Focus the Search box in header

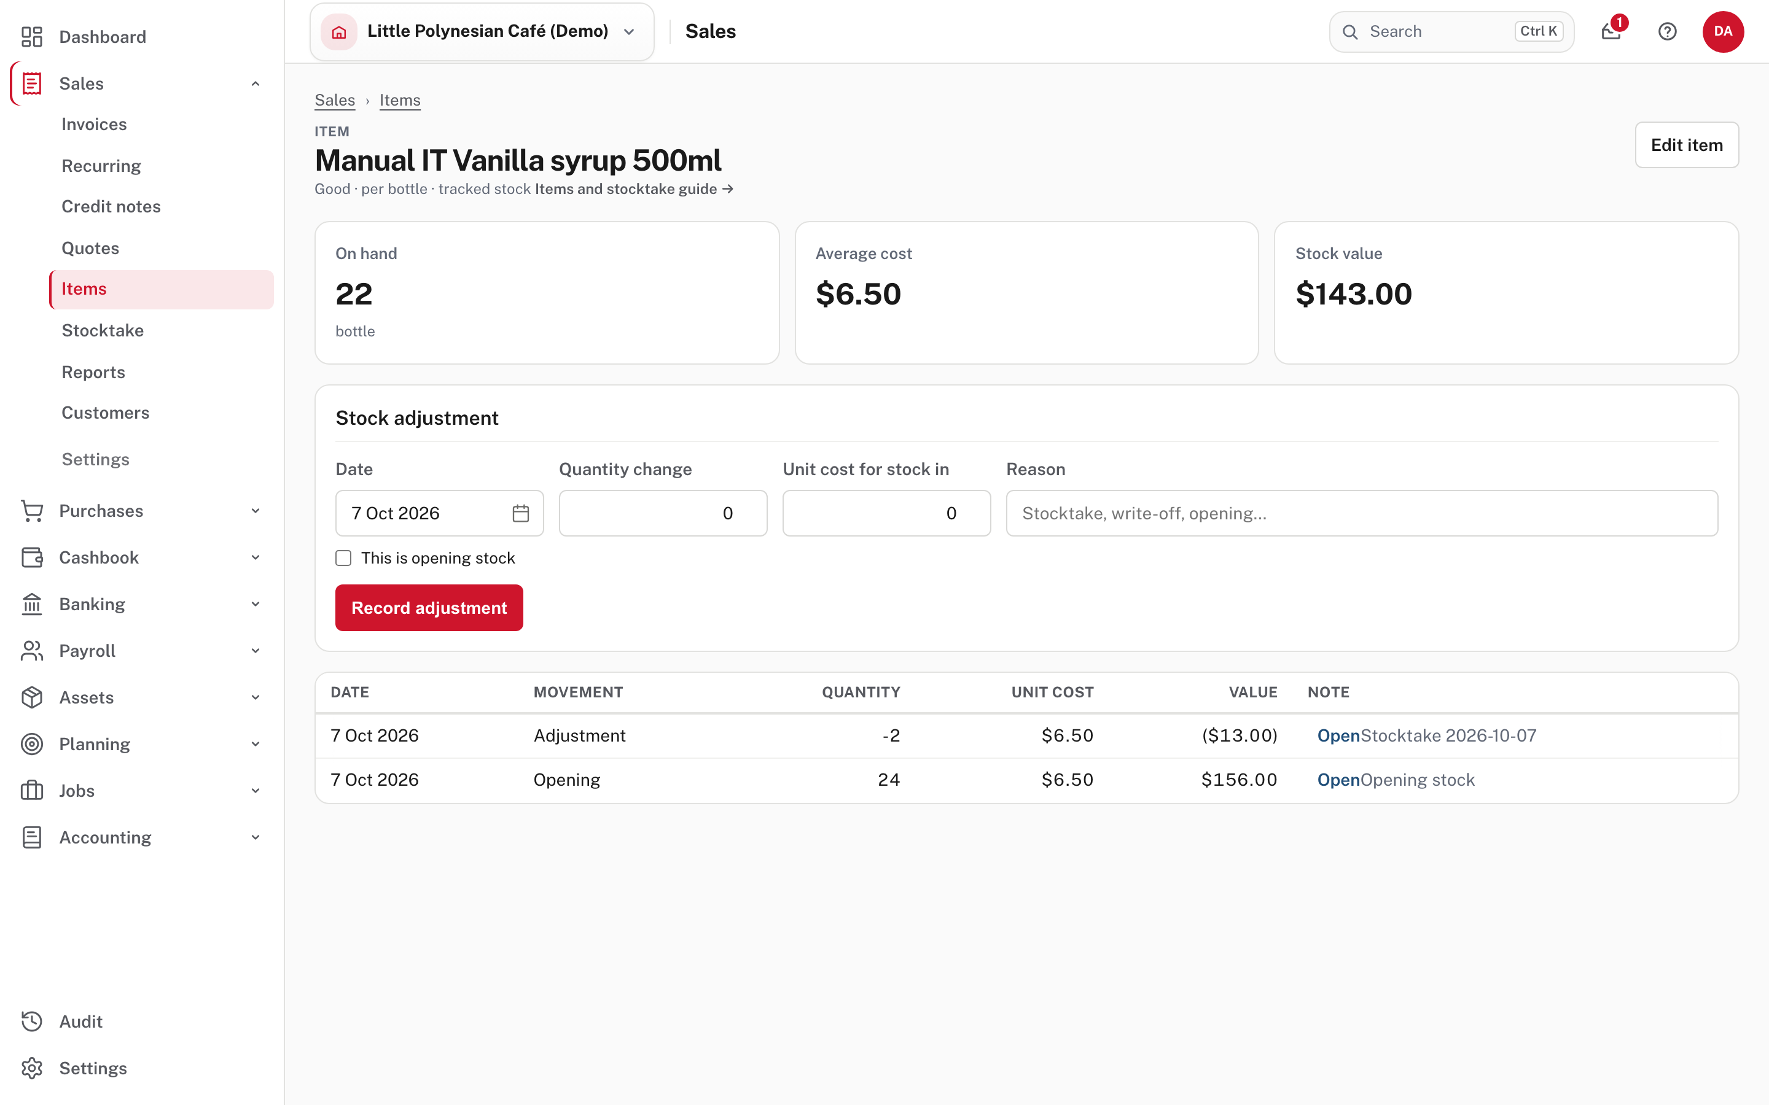click(1451, 31)
